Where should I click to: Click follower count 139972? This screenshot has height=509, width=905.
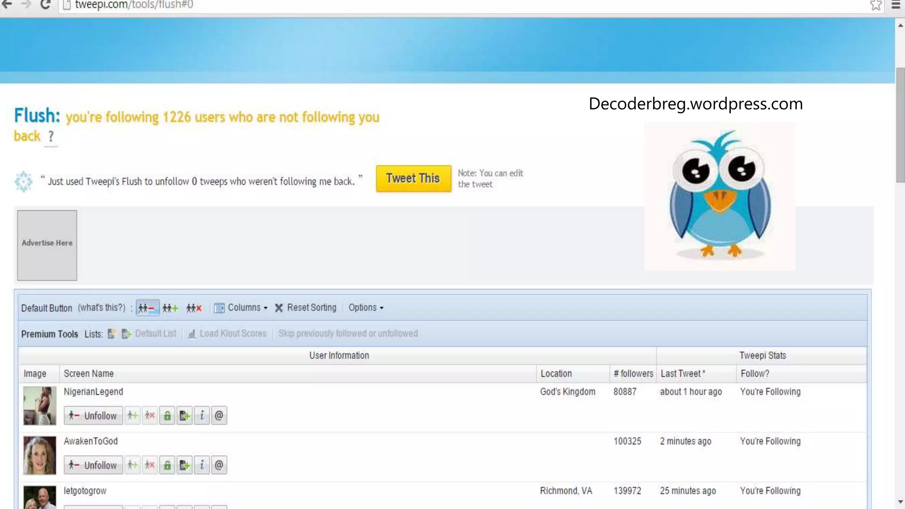point(627,491)
